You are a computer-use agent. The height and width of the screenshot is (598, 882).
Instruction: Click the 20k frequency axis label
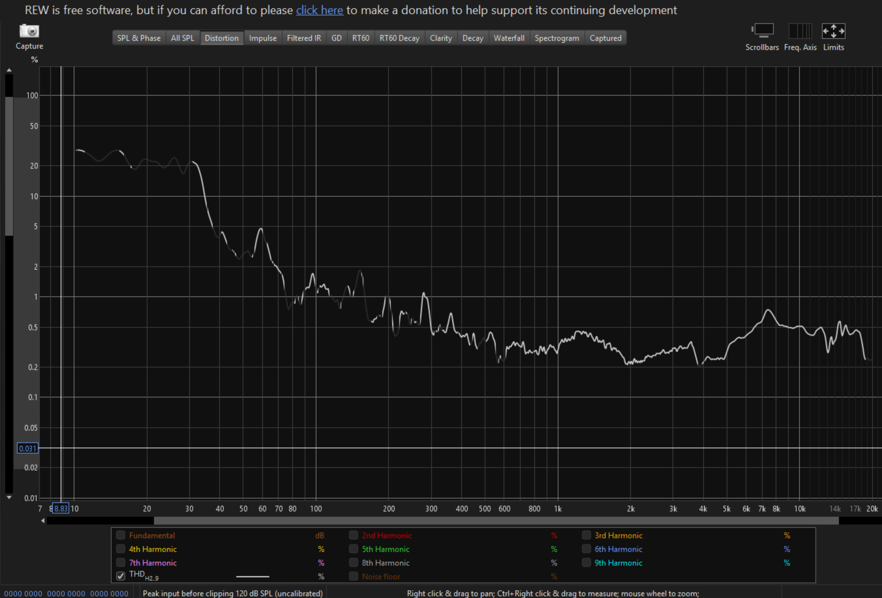click(872, 508)
